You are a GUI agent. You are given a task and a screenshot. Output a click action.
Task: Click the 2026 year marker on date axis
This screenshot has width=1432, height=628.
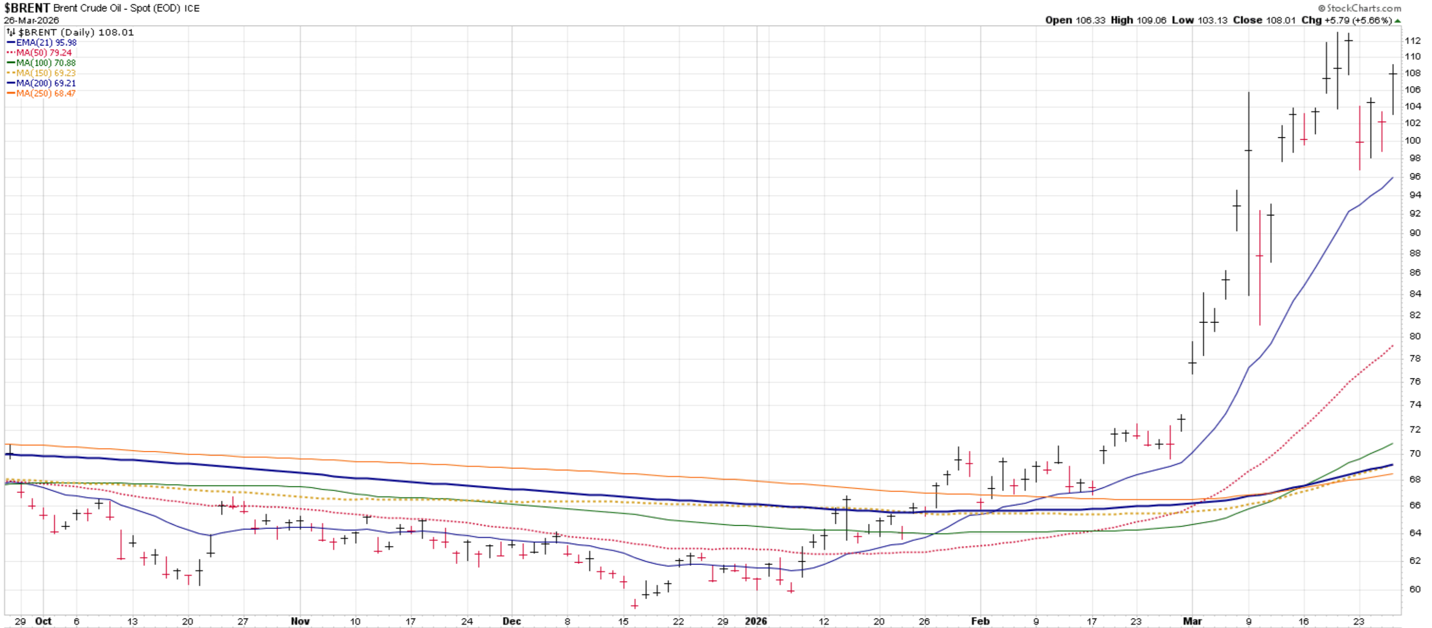click(x=756, y=621)
